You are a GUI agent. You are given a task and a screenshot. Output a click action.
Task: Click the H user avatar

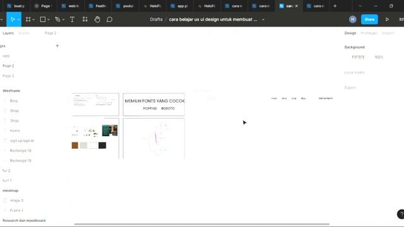pyautogui.click(x=353, y=20)
